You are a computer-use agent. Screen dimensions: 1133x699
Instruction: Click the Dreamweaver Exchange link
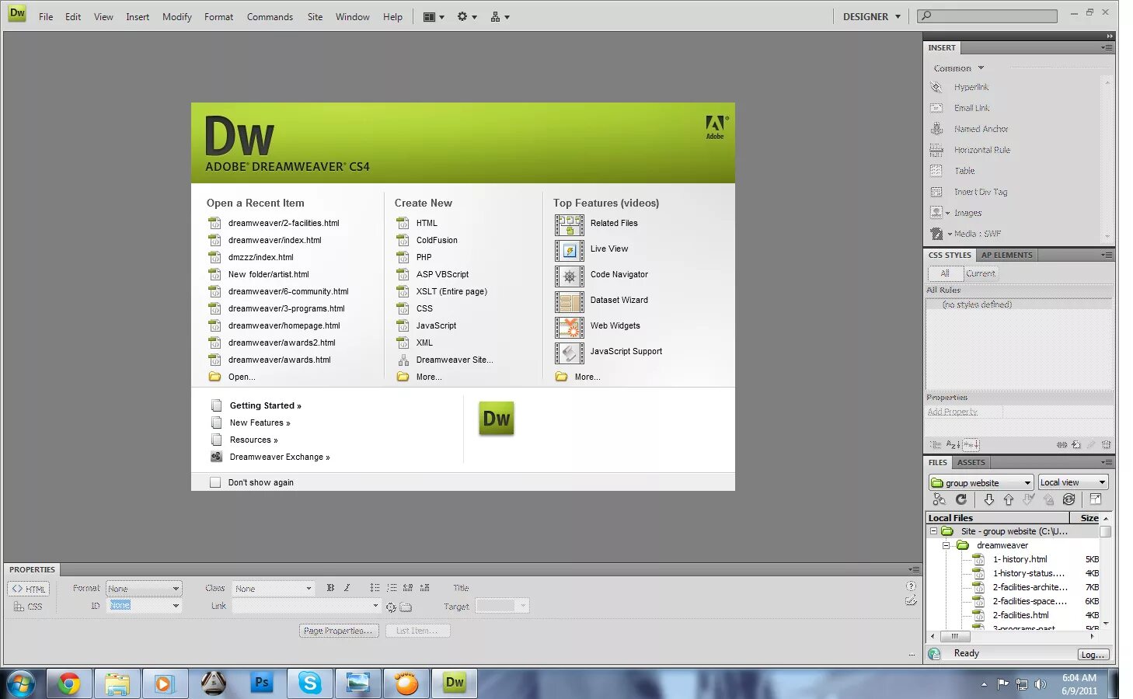pyautogui.click(x=279, y=457)
